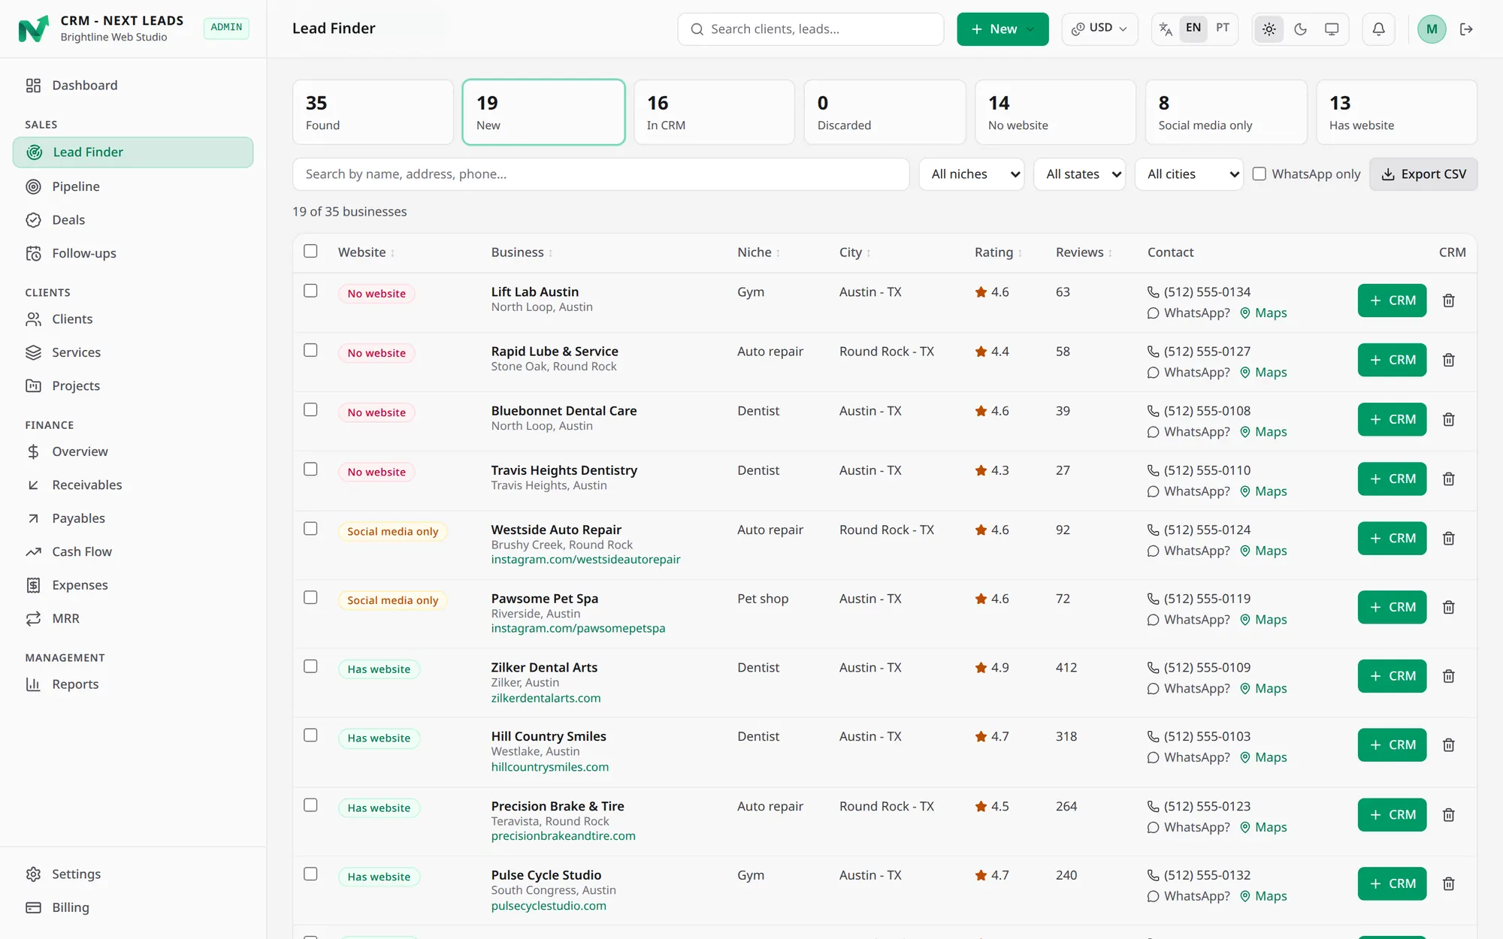Open the MRR page

pyautogui.click(x=133, y=618)
